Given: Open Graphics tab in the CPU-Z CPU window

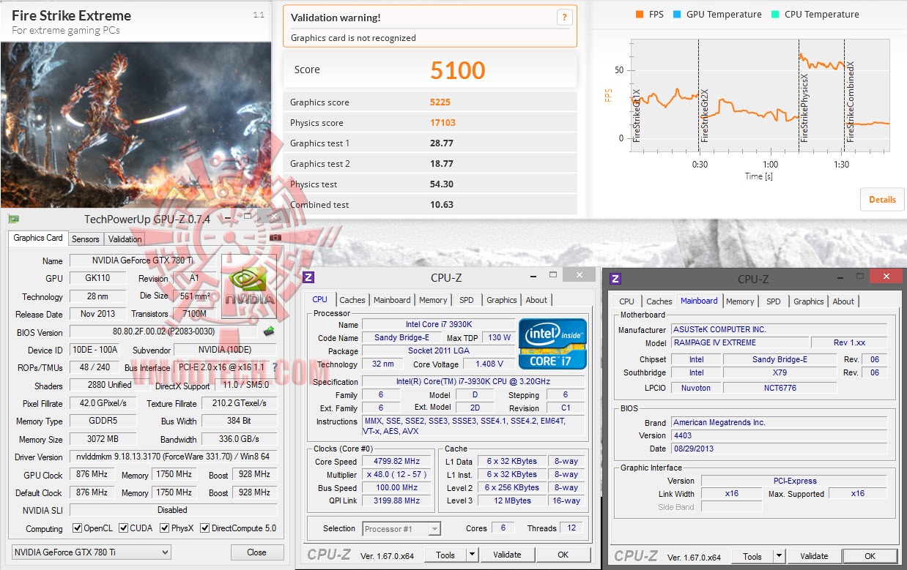Looking at the screenshot, I should click(x=501, y=300).
